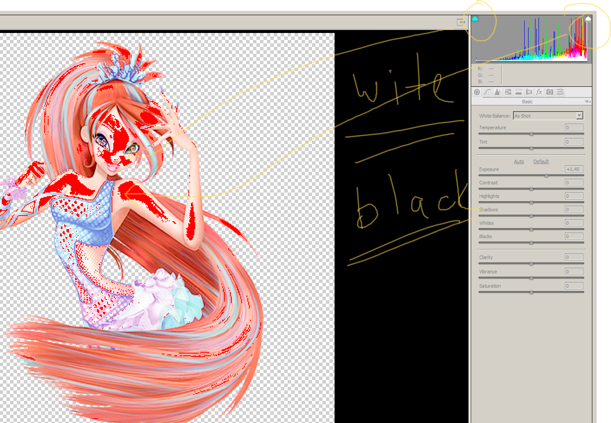Click the Auto tone link
The height and width of the screenshot is (423, 611).
519,161
